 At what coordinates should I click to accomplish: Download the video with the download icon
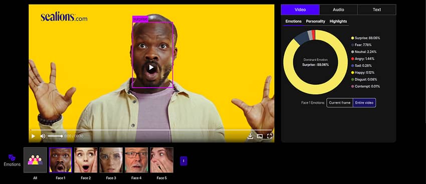[250, 136]
